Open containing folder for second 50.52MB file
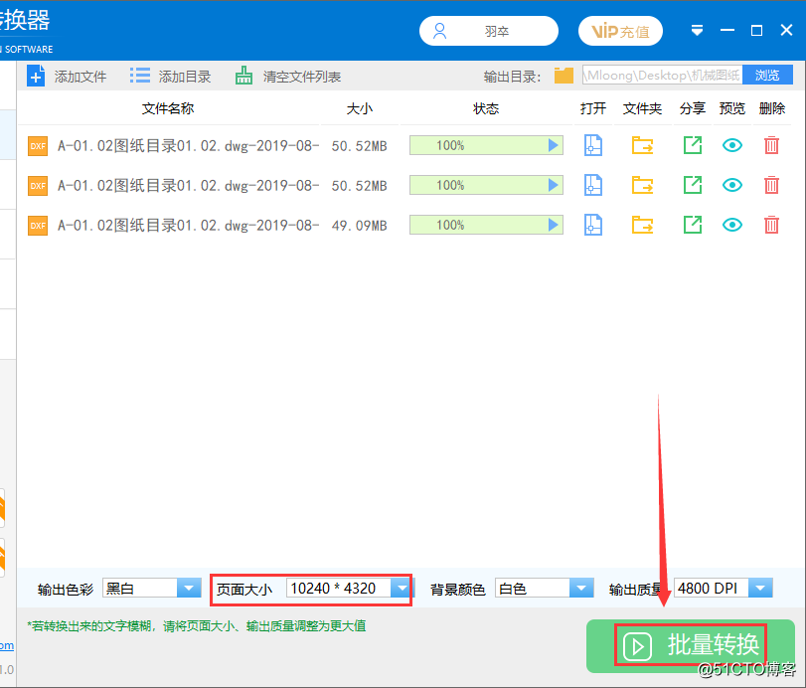The width and height of the screenshot is (806, 688). pos(643,185)
